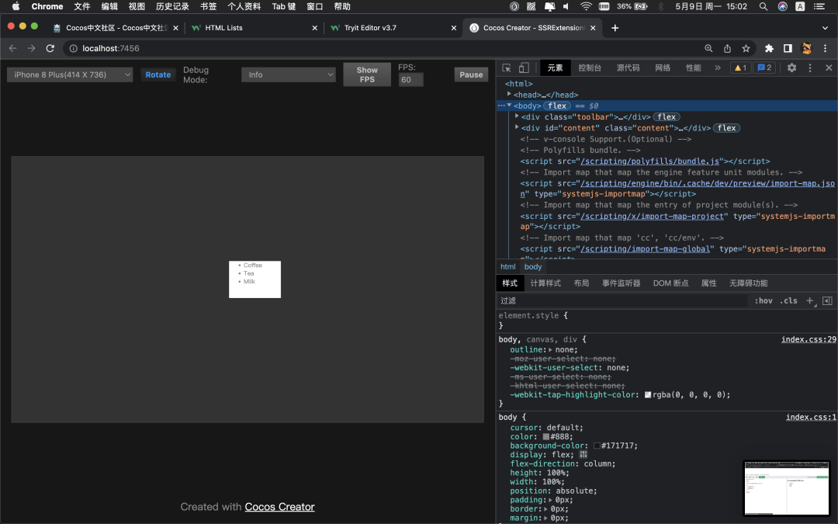Reload the localhost page

tap(50, 48)
